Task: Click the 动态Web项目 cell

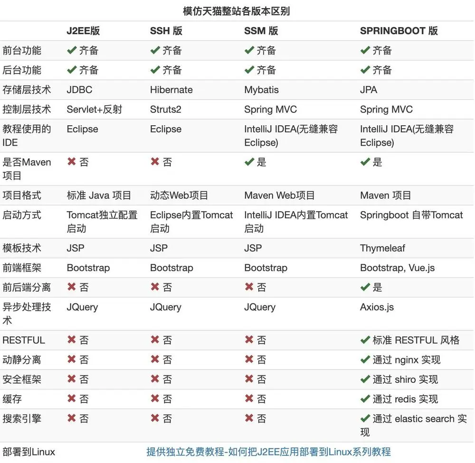Action: tap(179, 195)
